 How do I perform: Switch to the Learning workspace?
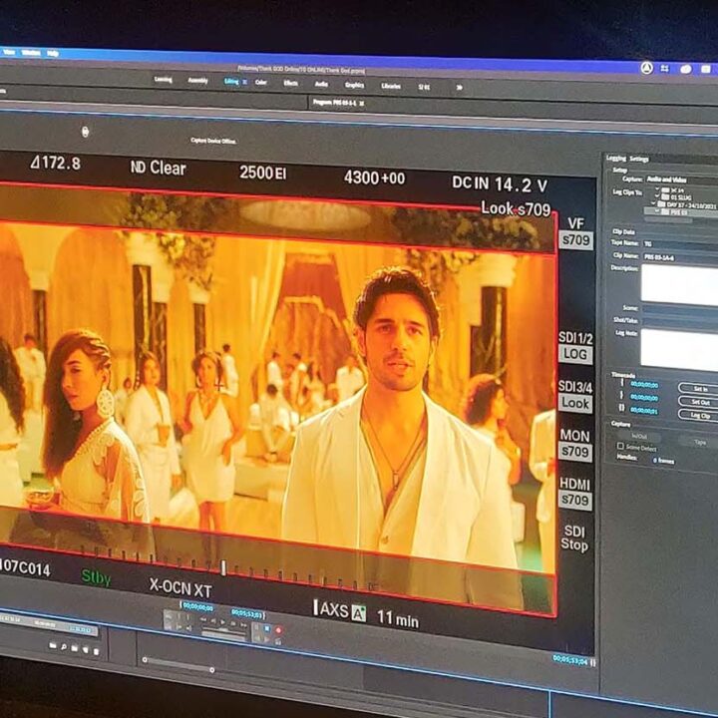(163, 80)
